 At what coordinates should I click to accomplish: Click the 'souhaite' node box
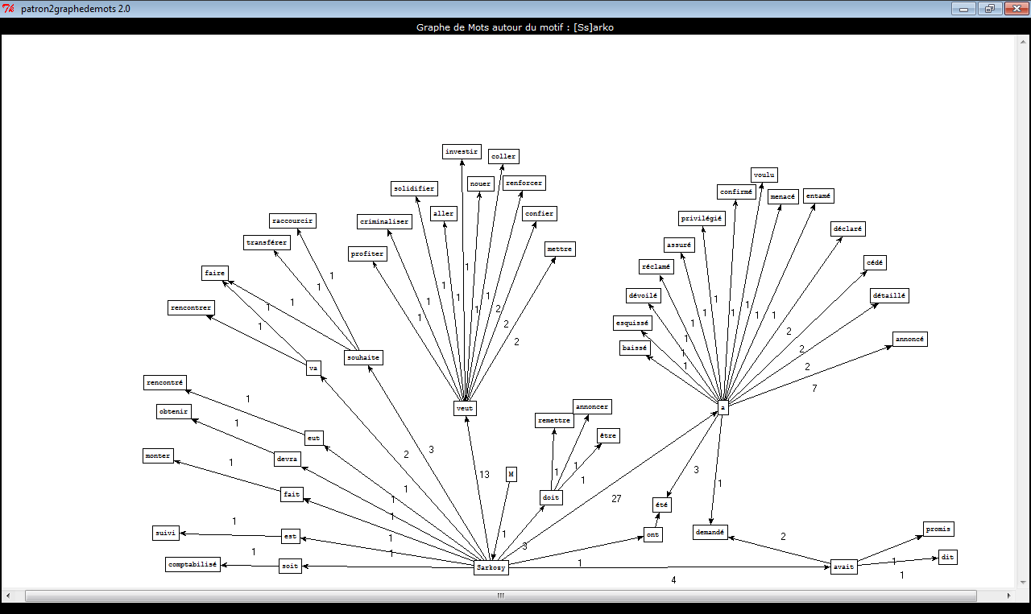pos(363,357)
